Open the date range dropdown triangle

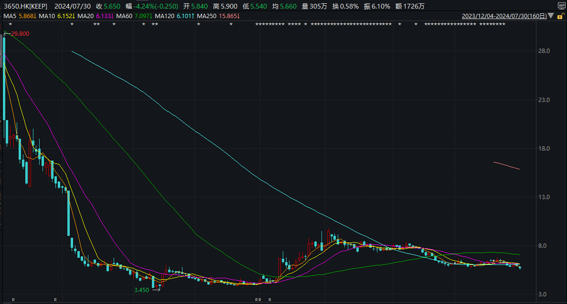(x=551, y=16)
